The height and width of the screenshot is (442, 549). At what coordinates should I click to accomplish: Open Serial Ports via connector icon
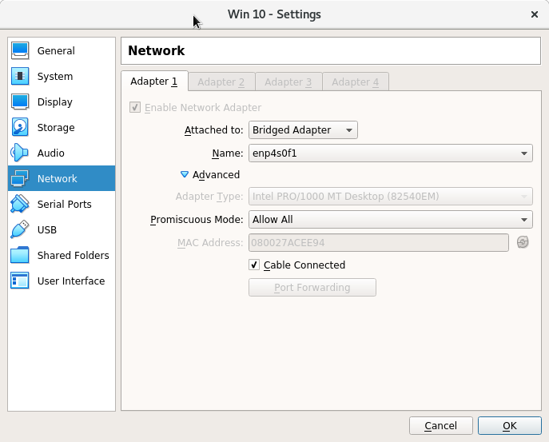coord(20,204)
